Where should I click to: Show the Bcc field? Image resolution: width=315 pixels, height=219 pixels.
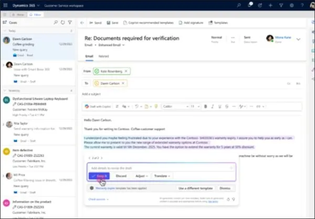298,84
